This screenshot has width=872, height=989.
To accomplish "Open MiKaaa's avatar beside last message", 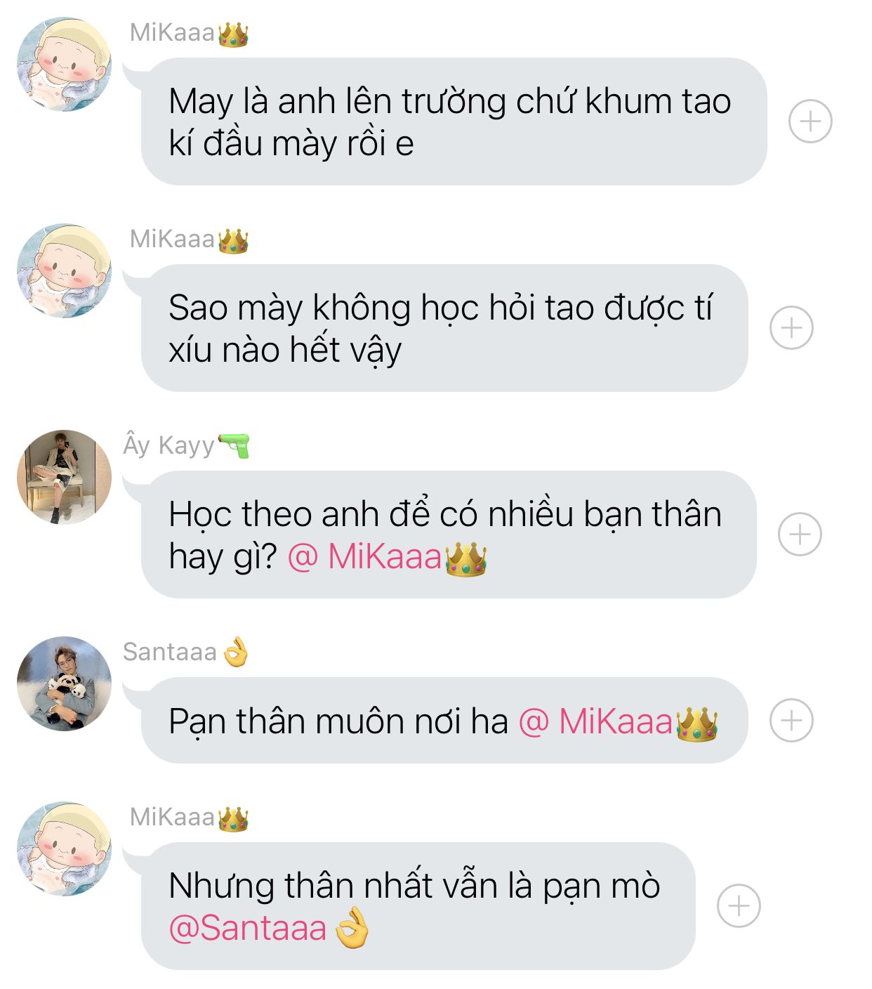I will coord(64,849).
